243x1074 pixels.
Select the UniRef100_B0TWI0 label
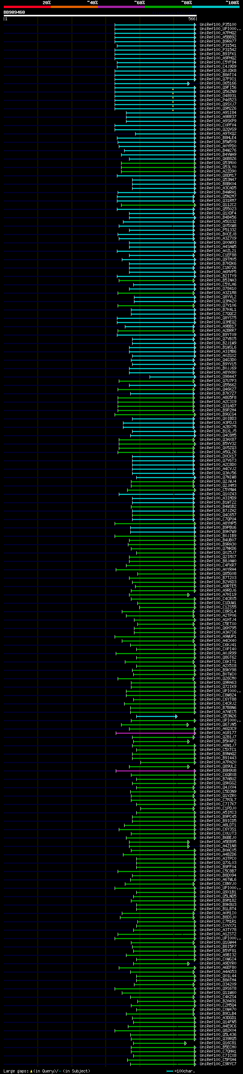click(x=218, y=674)
